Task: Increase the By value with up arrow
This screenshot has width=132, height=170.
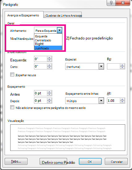Action: [x=122, y=65]
